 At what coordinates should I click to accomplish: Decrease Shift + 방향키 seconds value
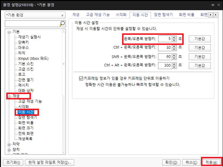click(174, 58)
